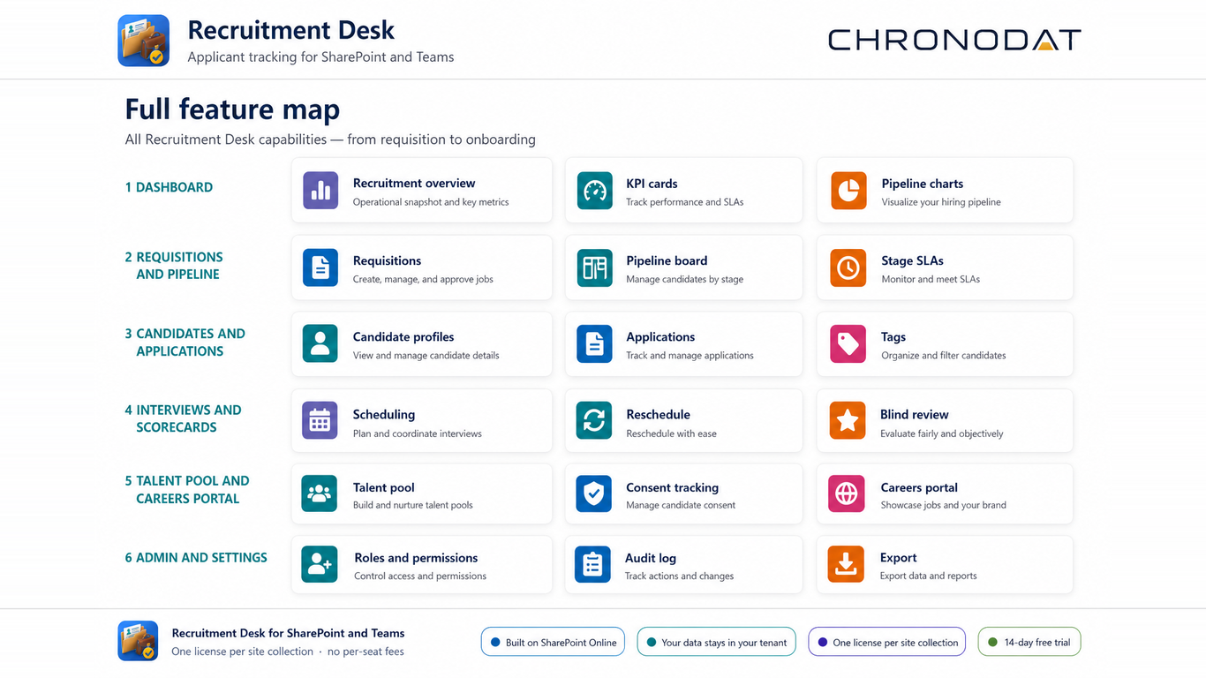The image size is (1206, 678).
Task: Select the Pipeline board kanban icon
Action: pyautogui.click(x=595, y=267)
